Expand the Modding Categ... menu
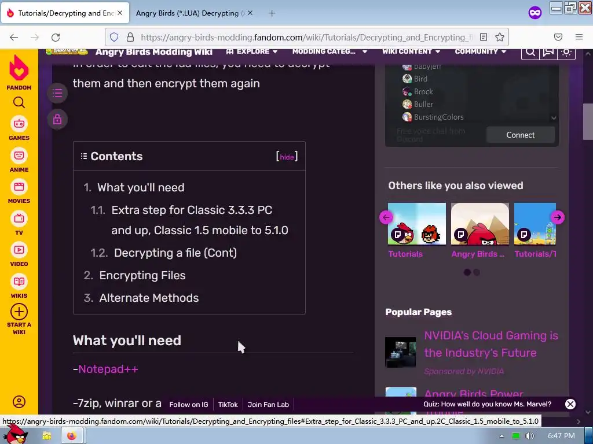The image size is (593, 444). [x=330, y=51]
